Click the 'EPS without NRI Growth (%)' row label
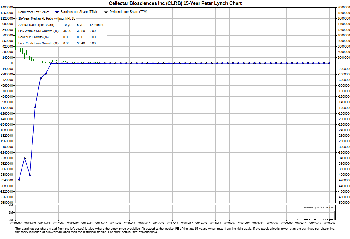Viewport: 350px width, 239px height. tap(38, 31)
